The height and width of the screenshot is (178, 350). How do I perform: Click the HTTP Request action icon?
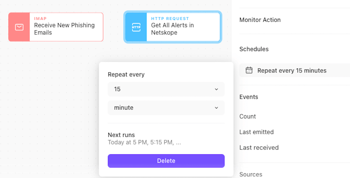coord(136,27)
